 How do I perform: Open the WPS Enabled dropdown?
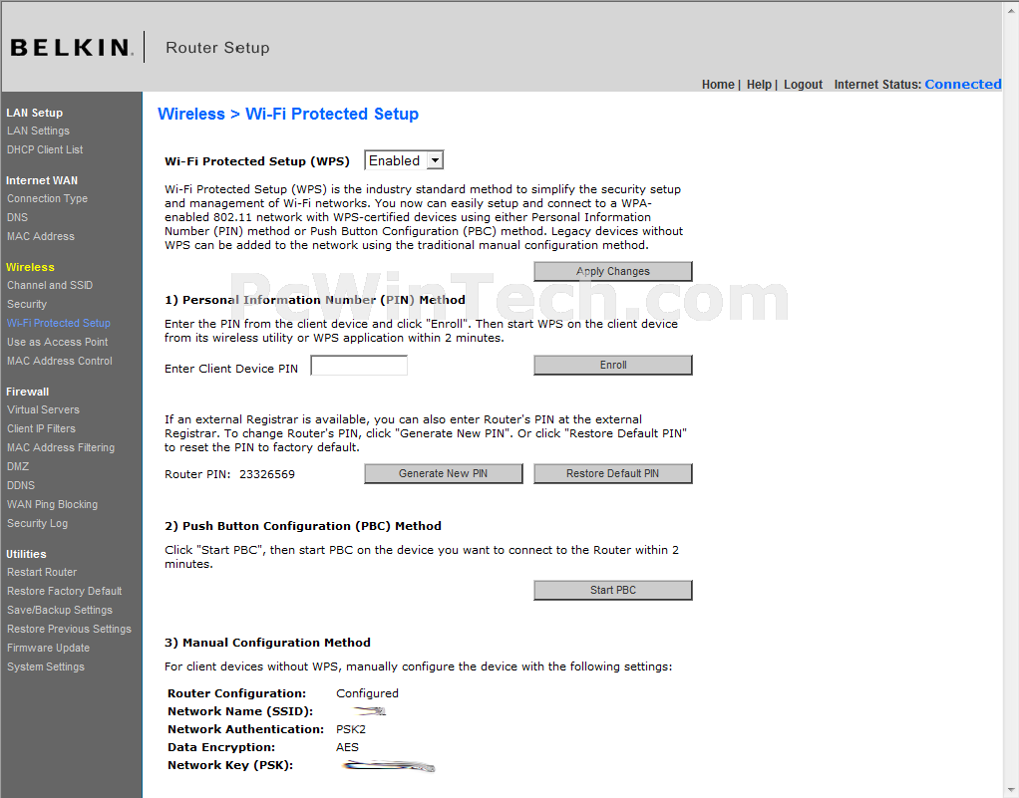tap(404, 160)
